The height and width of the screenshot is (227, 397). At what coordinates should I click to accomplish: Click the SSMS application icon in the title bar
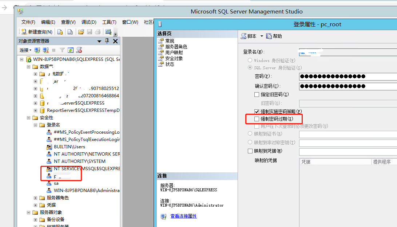click(x=20, y=11)
